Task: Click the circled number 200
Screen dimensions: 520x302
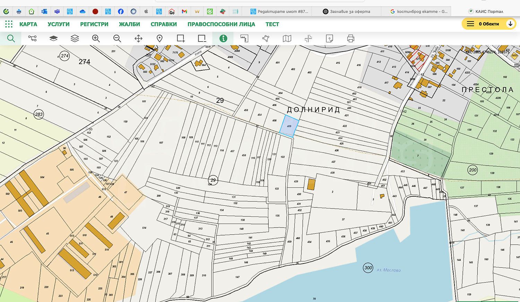Action: [473, 170]
